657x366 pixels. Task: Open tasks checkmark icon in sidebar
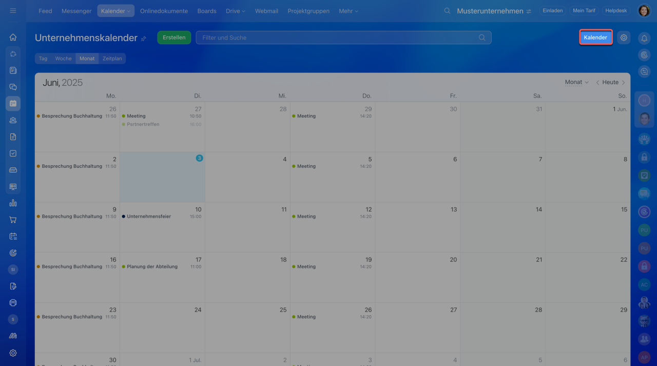pos(13,153)
